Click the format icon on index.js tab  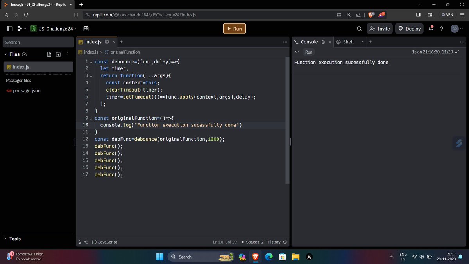point(107,42)
